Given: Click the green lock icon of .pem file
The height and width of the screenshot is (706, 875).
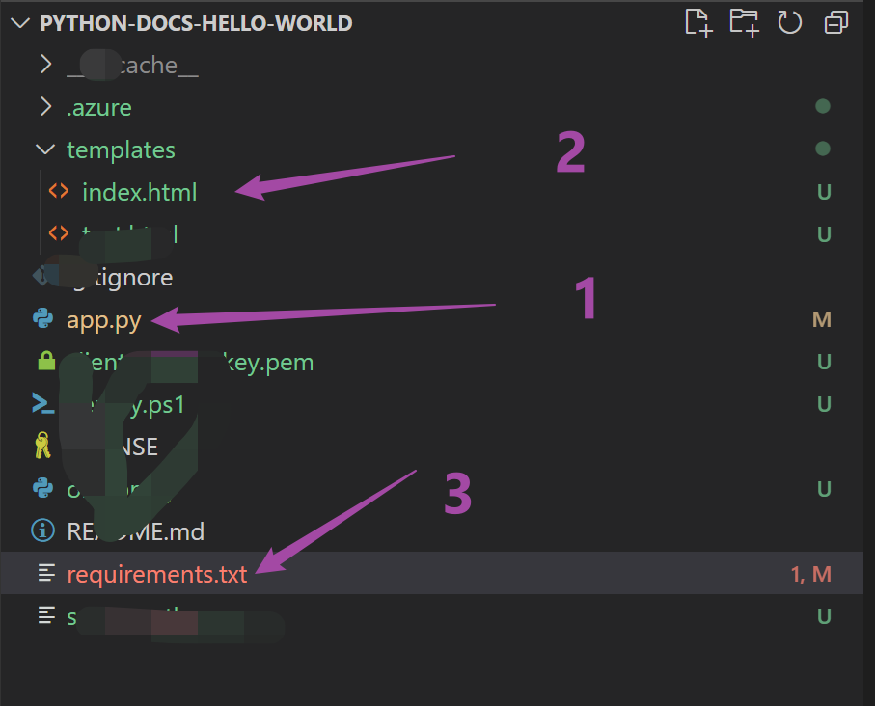Looking at the screenshot, I should point(43,362).
